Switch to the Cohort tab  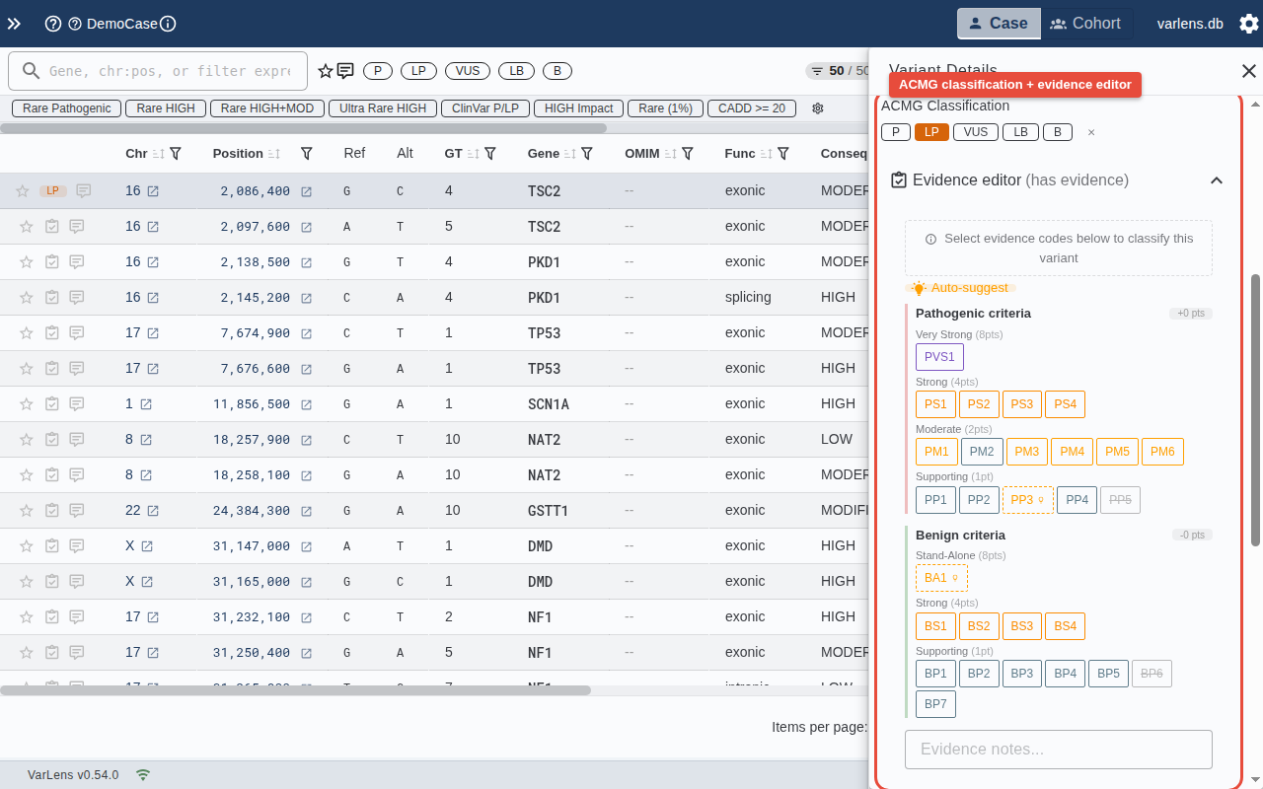click(x=1084, y=24)
